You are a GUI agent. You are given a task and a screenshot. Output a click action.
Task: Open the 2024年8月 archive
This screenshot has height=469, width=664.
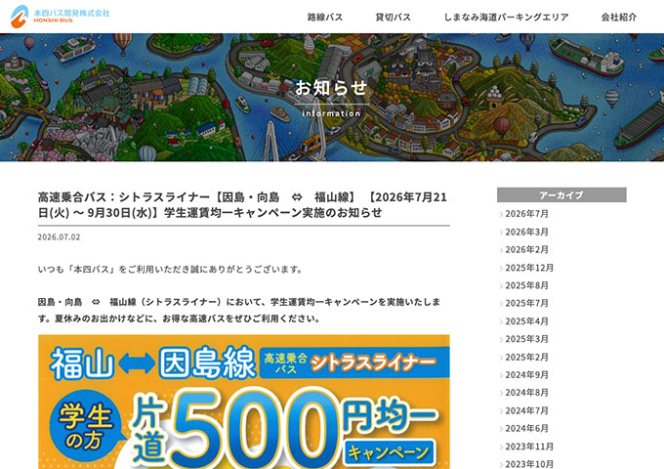click(x=526, y=393)
